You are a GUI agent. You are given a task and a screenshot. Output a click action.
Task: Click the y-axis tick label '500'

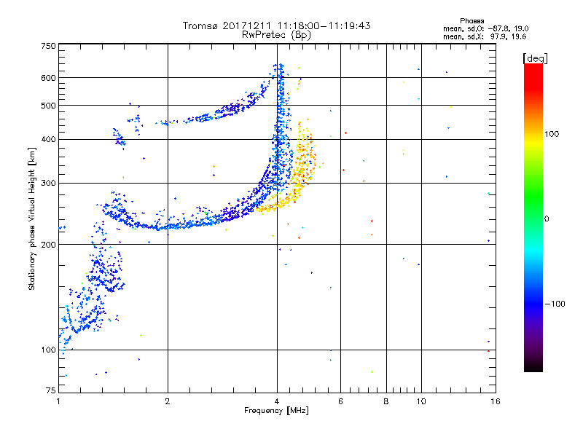48,106
